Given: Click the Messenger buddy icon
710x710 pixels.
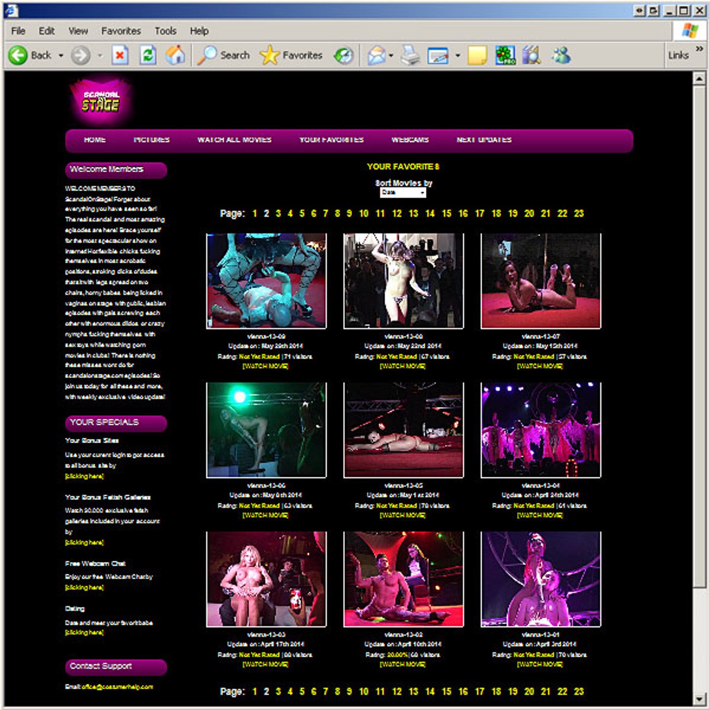Looking at the screenshot, I should (561, 55).
